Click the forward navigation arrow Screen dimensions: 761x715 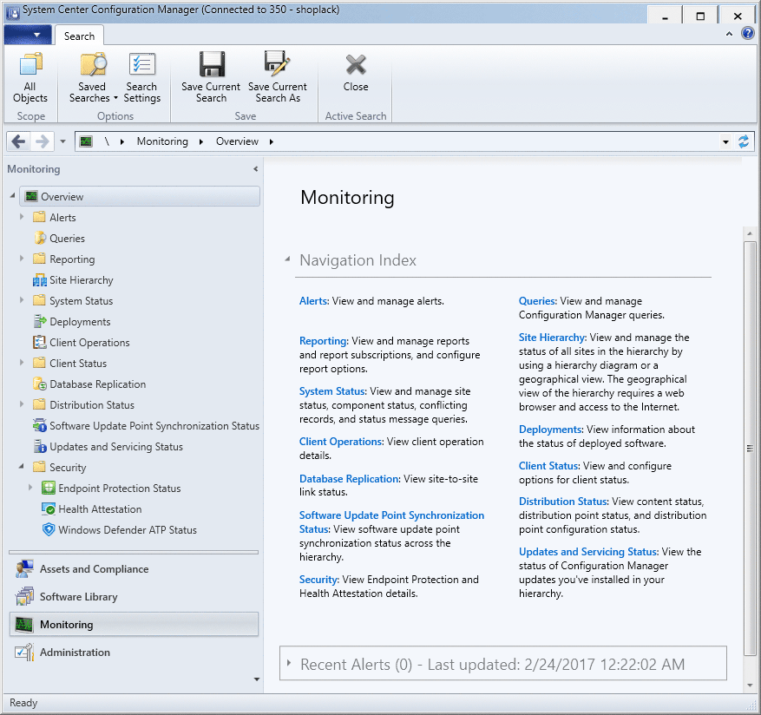pos(43,141)
